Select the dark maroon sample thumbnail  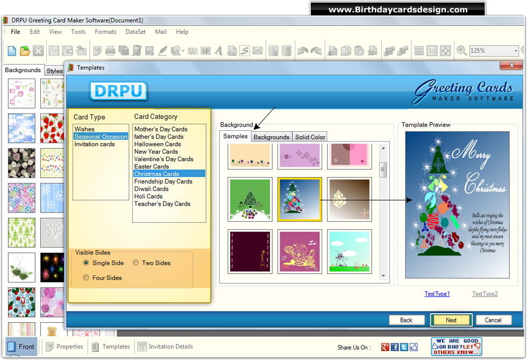coord(250,251)
